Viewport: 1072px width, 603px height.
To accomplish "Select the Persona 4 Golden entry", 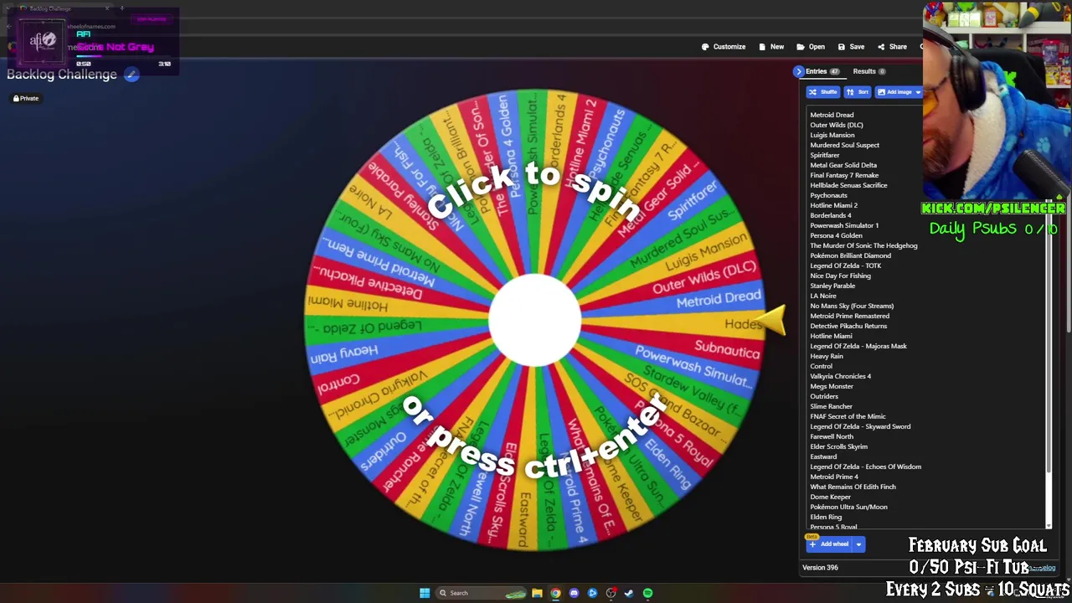I will point(836,236).
